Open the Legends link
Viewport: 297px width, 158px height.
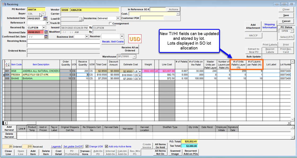point(56,147)
